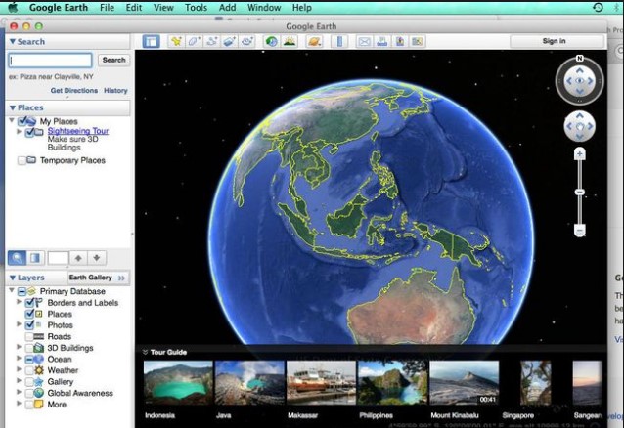624x428 pixels.
Task: Enable the 3D Buildings layer checkbox
Action: (29, 348)
